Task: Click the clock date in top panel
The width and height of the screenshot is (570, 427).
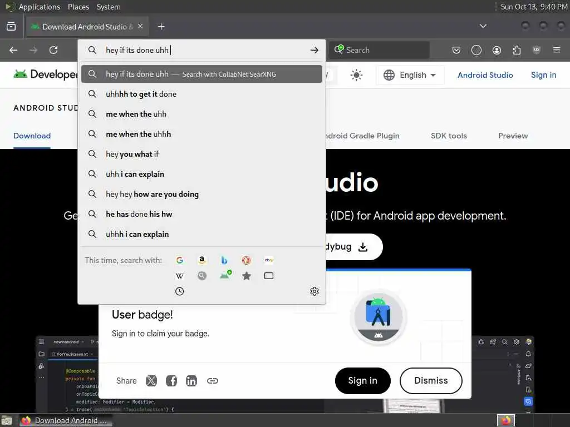Action: coord(534,7)
